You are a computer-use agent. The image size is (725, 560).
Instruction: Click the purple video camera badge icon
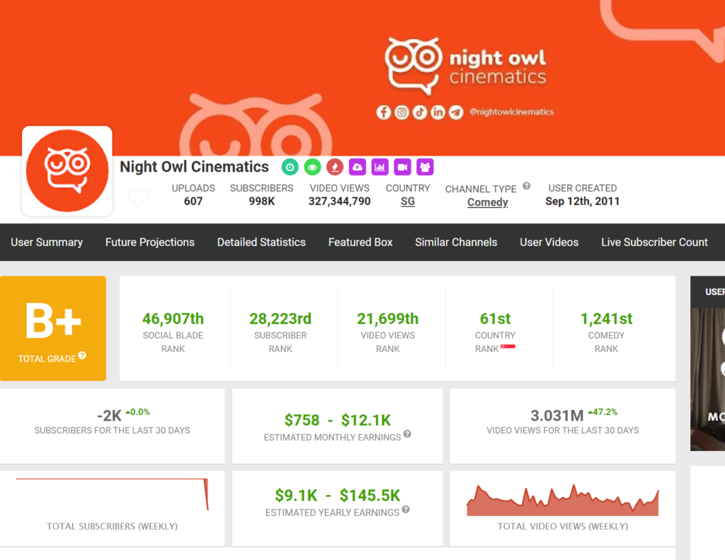tap(402, 167)
